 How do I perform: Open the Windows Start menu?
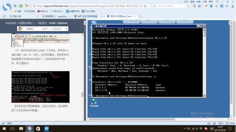4,129
